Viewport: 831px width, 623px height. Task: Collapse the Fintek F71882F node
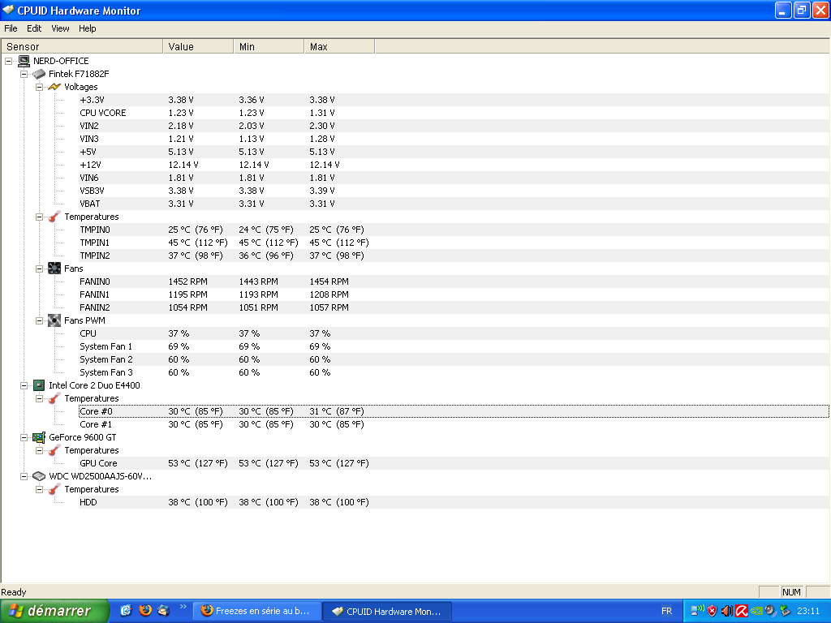24,74
